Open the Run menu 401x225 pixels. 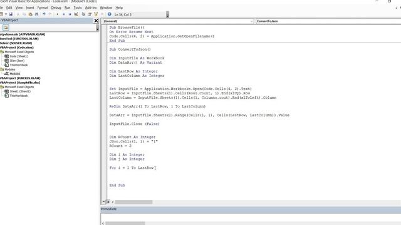tap(67, 7)
